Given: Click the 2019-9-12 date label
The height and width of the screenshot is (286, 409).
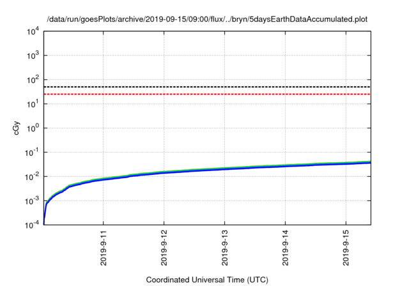Looking at the screenshot, I should (164, 248).
